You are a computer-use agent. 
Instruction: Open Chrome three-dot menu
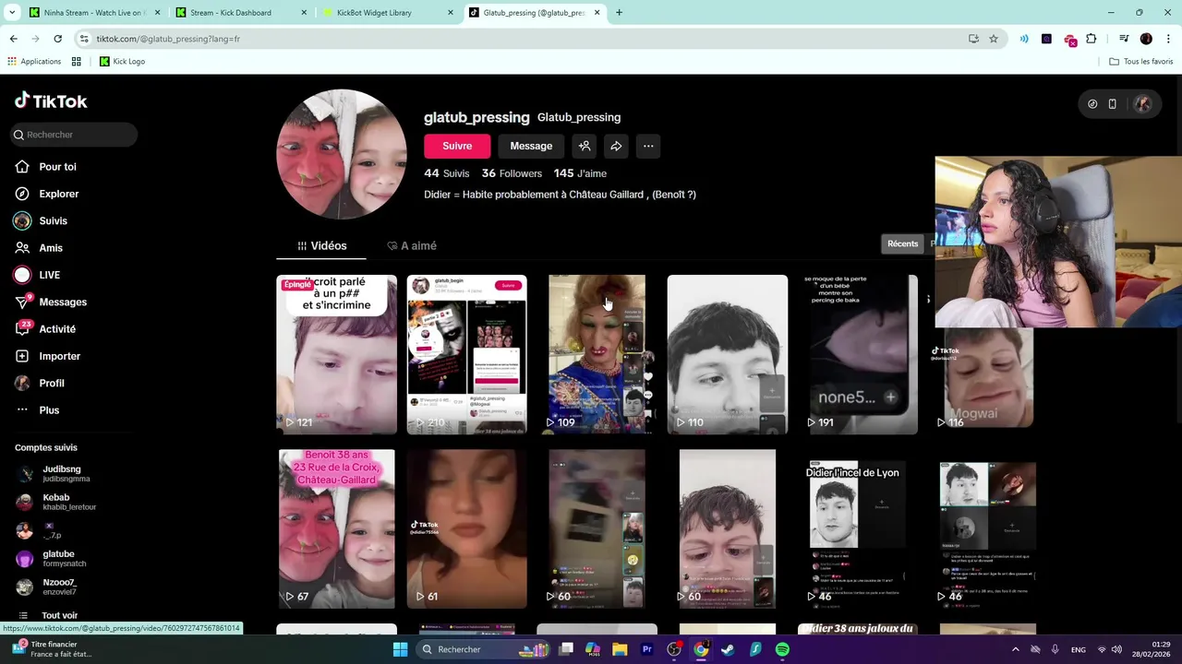[1167, 39]
